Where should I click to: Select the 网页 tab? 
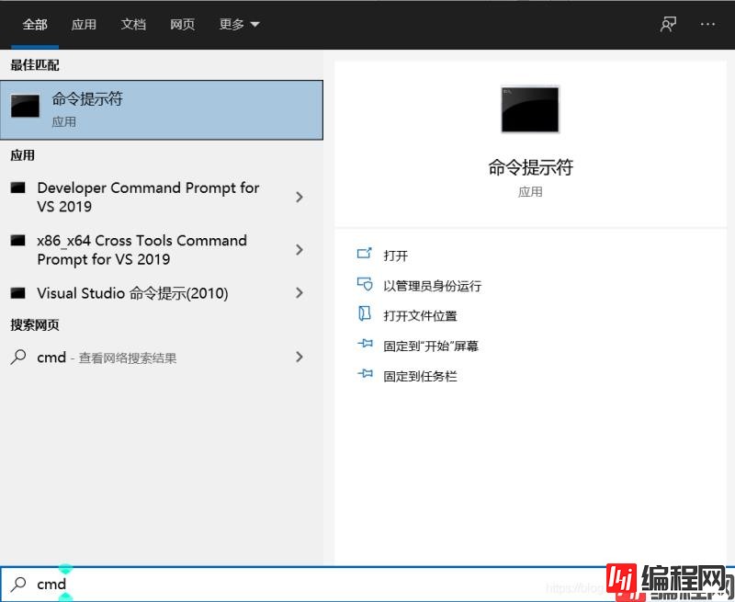click(182, 25)
